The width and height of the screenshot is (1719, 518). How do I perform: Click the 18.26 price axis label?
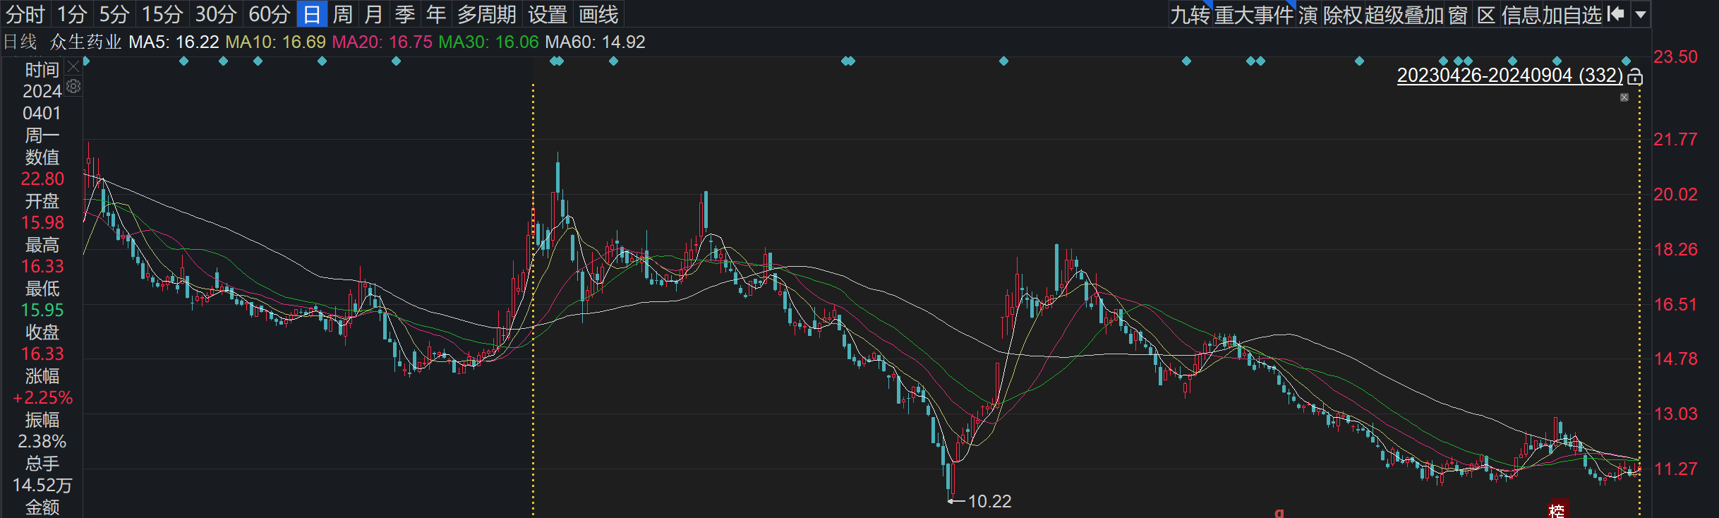pos(1675,249)
